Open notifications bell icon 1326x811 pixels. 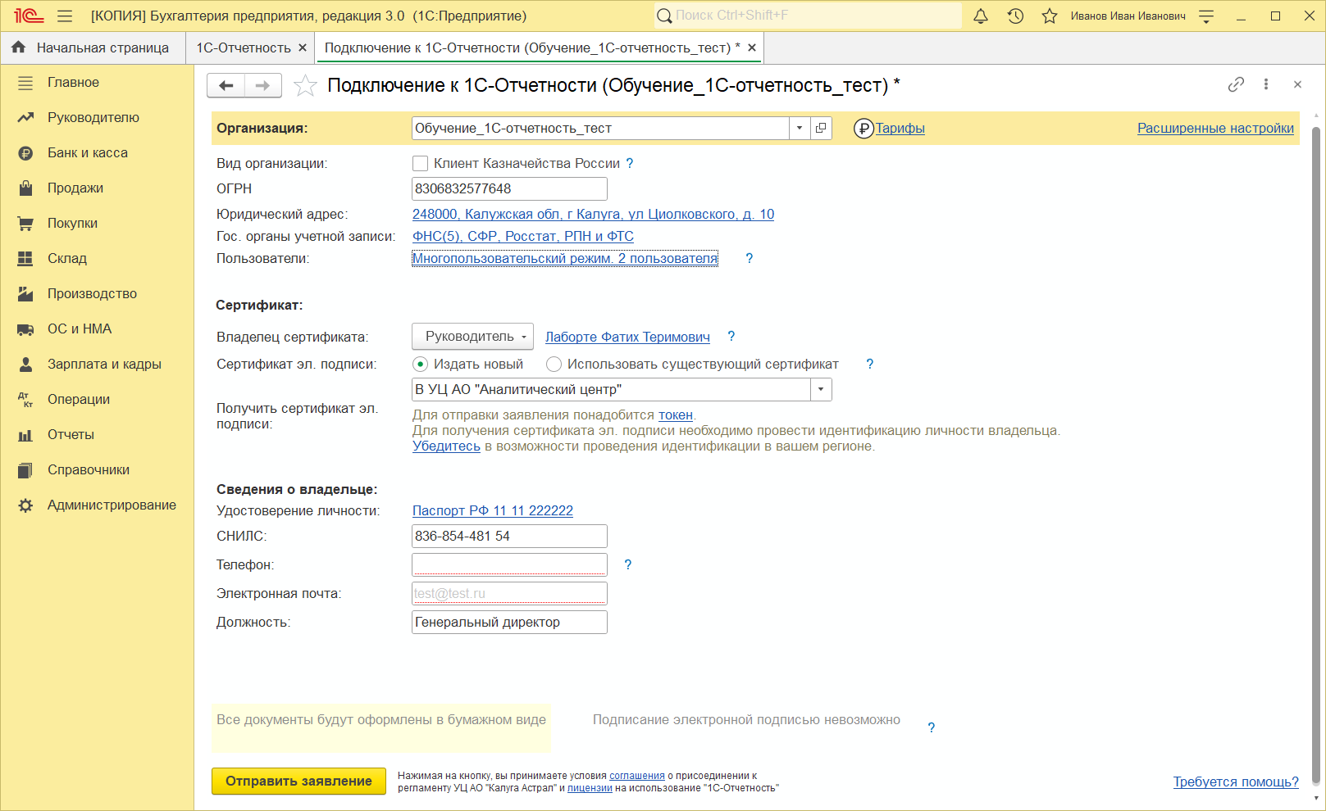coord(981,16)
